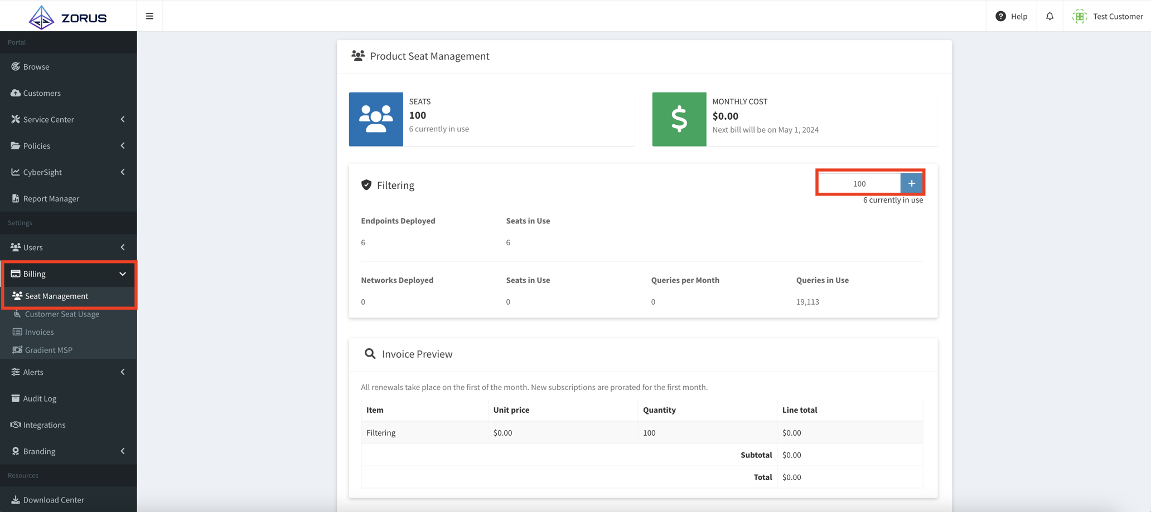This screenshot has width=1151, height=512.
Task: Toggle the hamburger menu at the top
Action: 149,16
